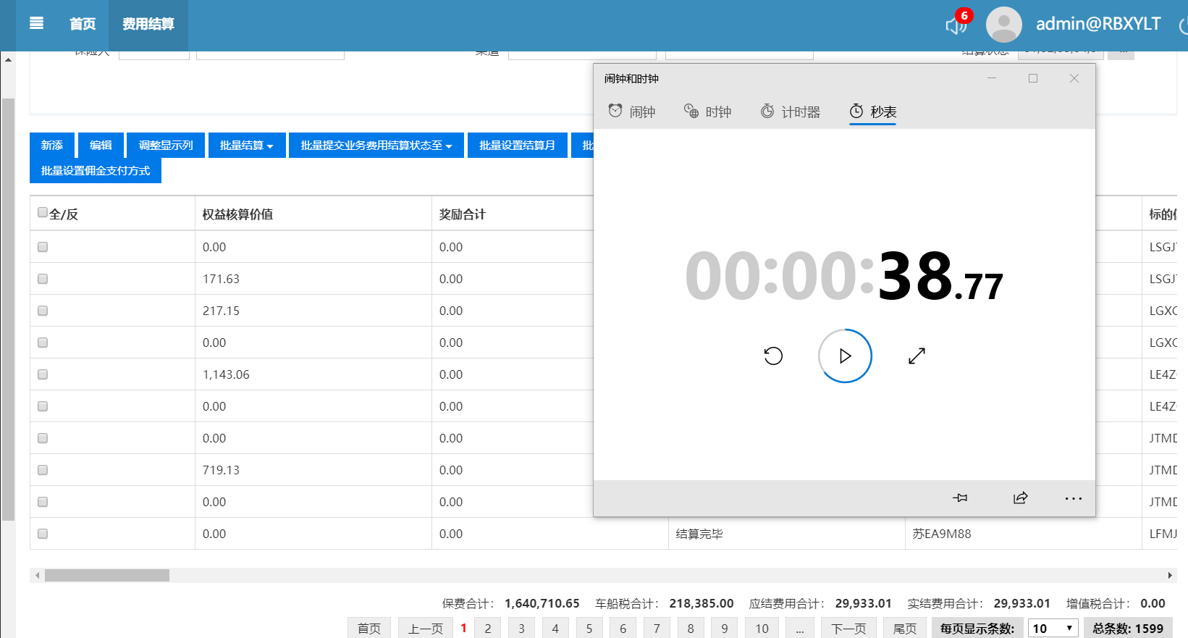Start the stopwatch with the play button
Viewport: 1188px width, 638px height.
(x=845, y=356)
